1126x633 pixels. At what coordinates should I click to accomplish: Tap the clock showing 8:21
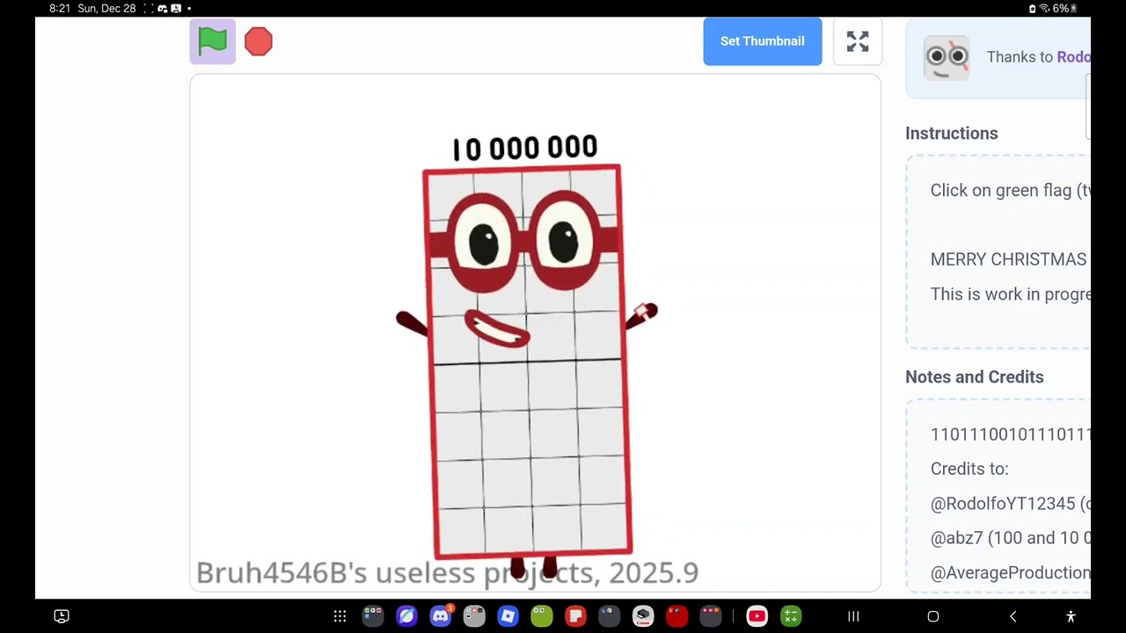coord(60,8)
